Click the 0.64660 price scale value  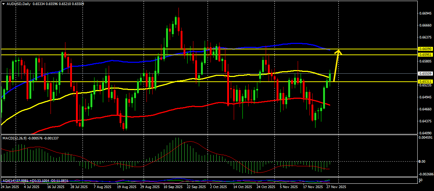click(x=425, y=109)
